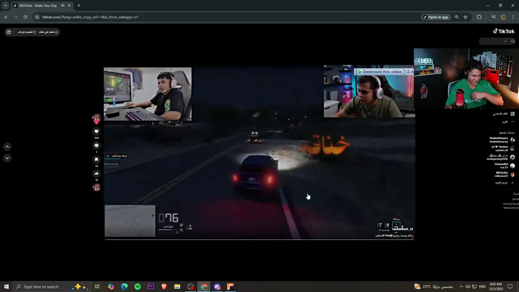
Task: Close the download video overlay bar
Action: 412,71
